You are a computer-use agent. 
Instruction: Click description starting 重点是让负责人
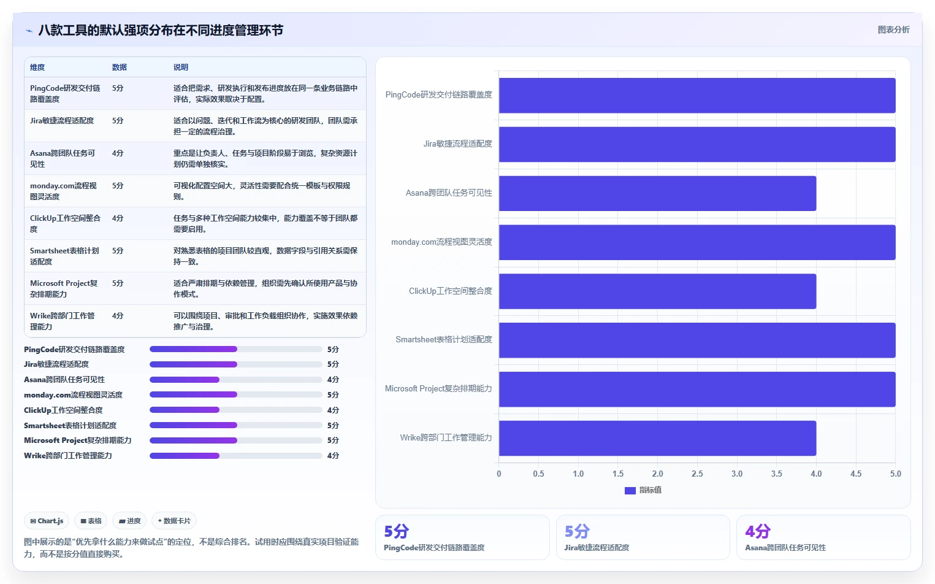pos(265,159)
